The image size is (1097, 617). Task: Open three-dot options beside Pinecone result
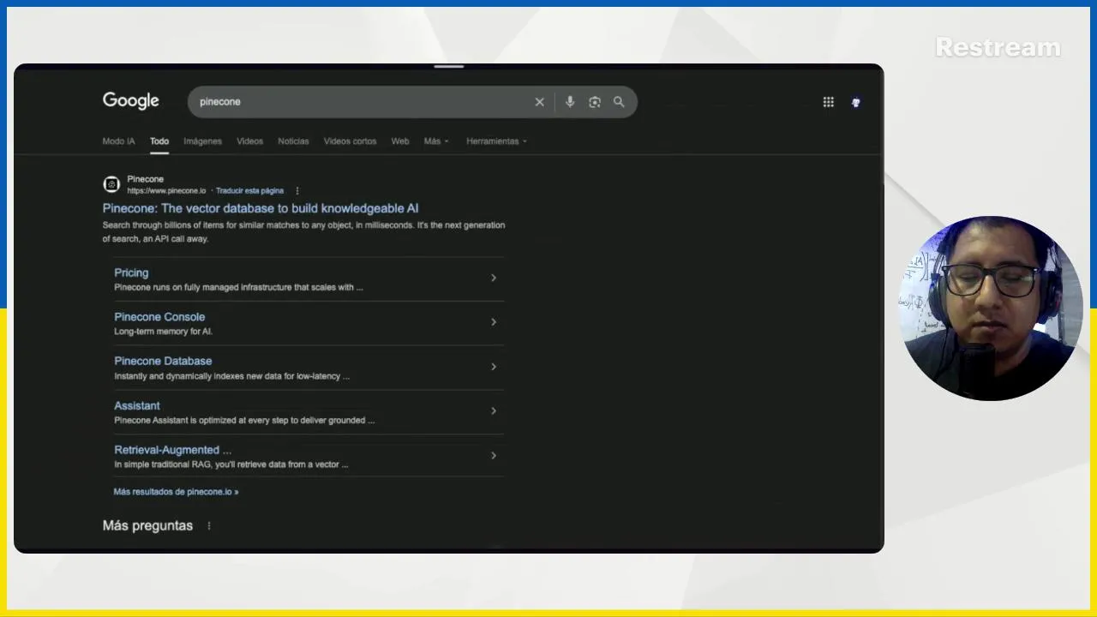pyautogui.click(x=297, y=191)
